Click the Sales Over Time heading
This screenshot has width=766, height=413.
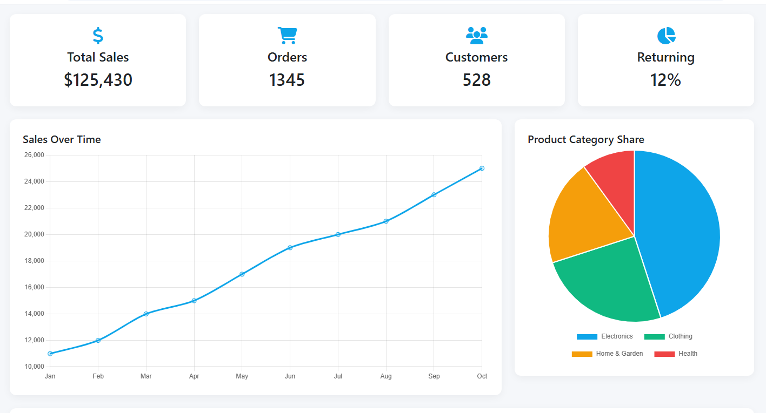pyautogui.click(x=62, y=139)
